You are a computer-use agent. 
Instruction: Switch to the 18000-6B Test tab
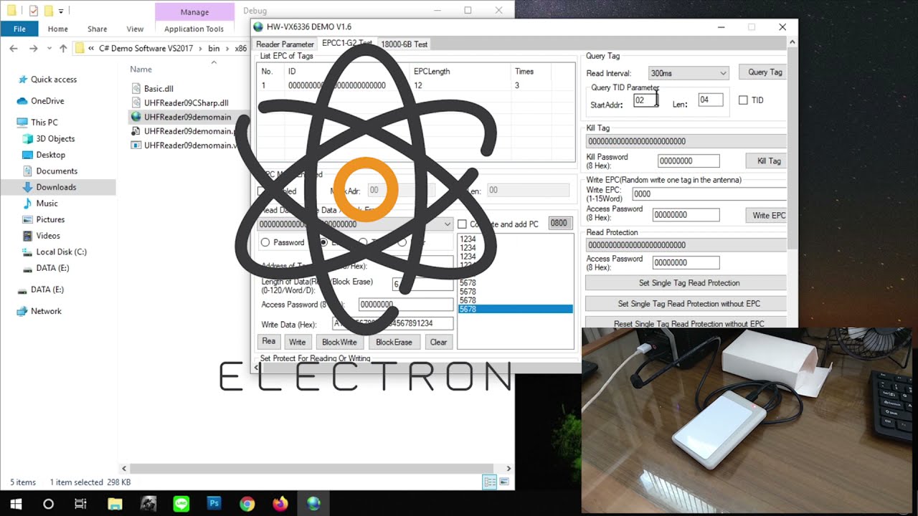[x=404, y=44]
